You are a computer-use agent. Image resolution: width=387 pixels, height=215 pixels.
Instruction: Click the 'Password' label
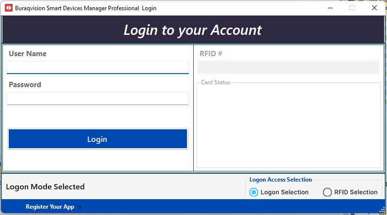[x=25, y=85]
